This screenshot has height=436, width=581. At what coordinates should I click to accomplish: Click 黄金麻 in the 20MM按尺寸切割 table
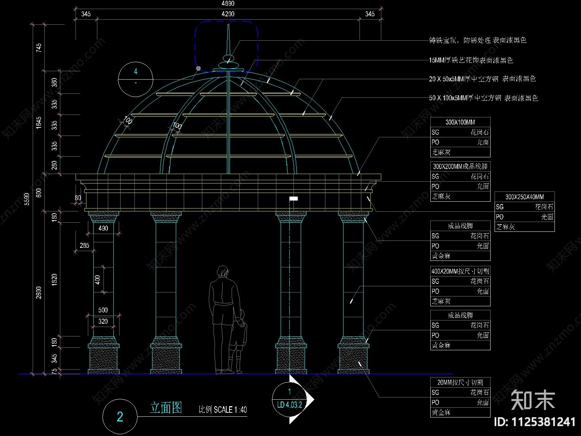[x=441, y=412]
